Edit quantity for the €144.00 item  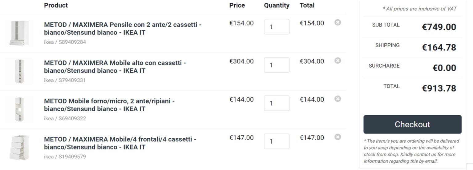[x=276, y=103]
